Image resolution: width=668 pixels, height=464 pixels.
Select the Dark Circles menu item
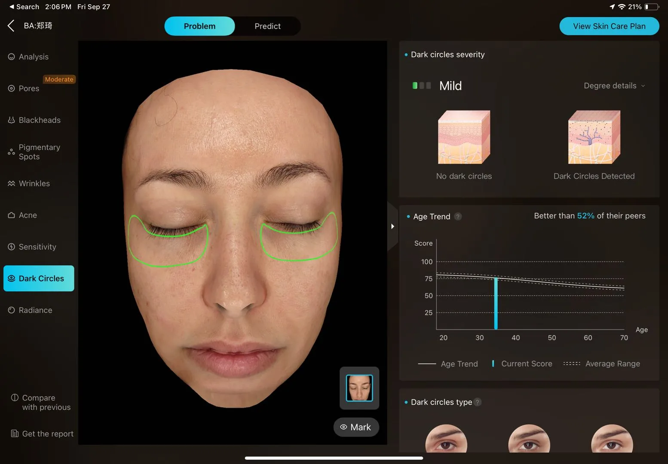(x=39, y=278)
